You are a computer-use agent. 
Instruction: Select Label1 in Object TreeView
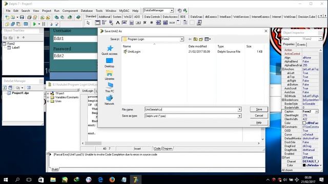[16, 48]
